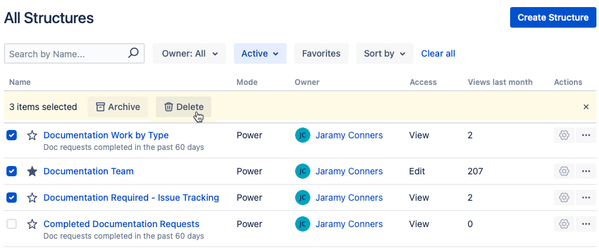The image size is (599, 249).
Task: Open more actions for Completed Documentation Requests
Action: click(586, 224)
